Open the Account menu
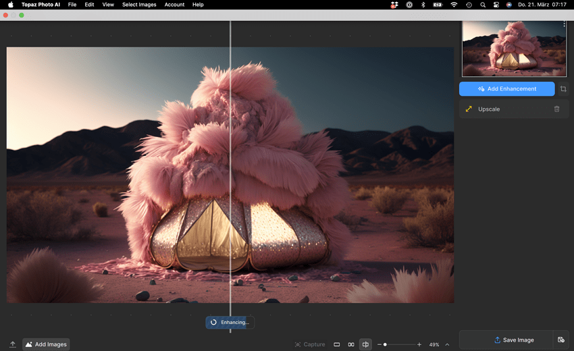The height and width of the screenshot is (351, 574). pos(174,5)
